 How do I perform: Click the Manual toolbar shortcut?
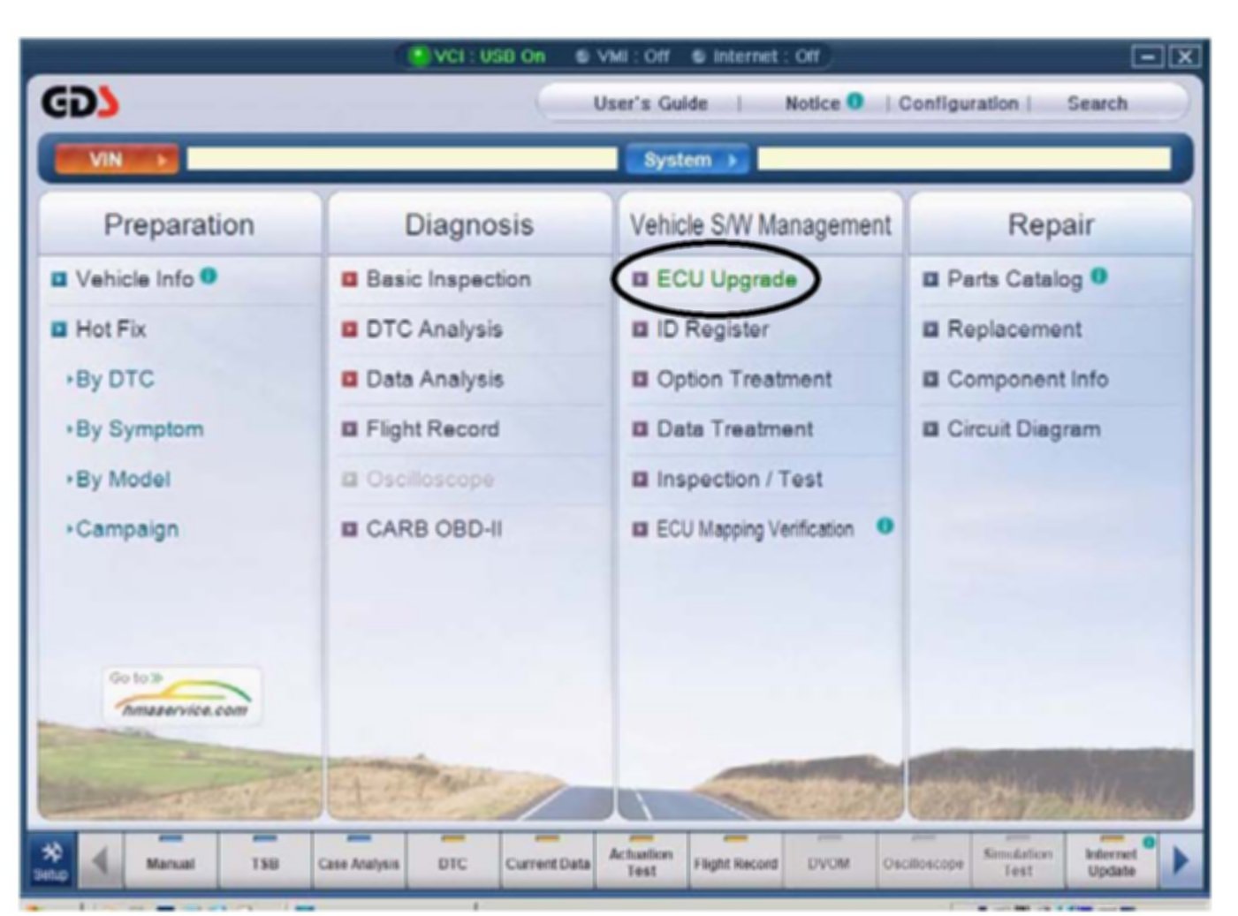170,861
